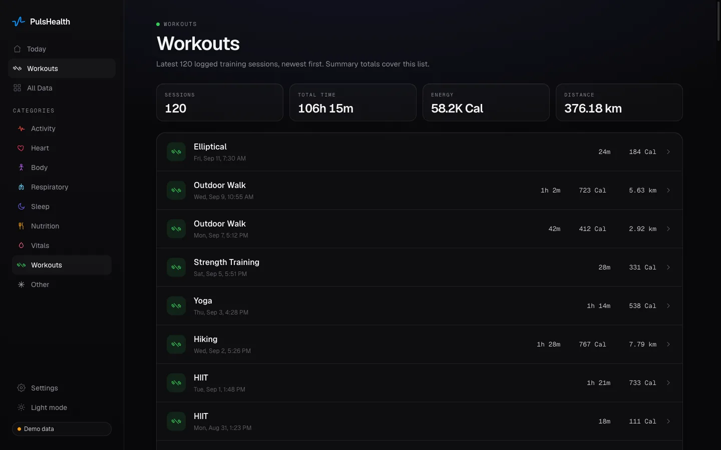Screen dimensions: 721x450
Task: Click the Elliptical workout icon
Action: coord(176,152)
